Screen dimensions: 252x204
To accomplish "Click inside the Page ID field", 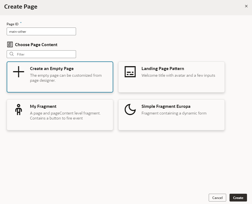I will pyautogui.click(x=41, y=31).
